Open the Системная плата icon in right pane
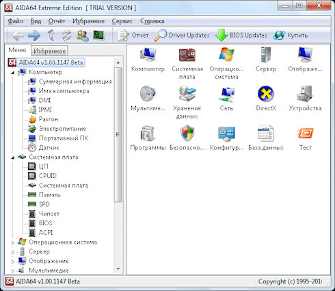 point(187,64)
